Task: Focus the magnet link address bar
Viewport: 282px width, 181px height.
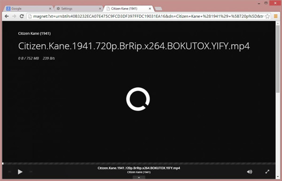Action: pyautogui.click(x=149, y=16)
